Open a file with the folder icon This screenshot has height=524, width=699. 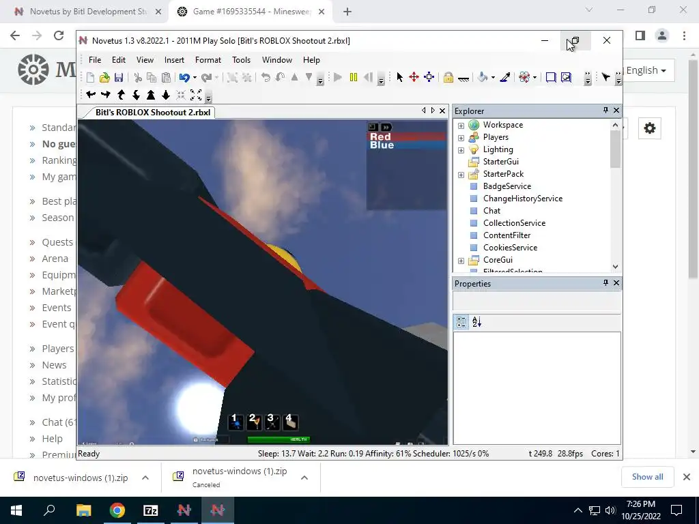pyautogui.click(x=104, y=78)
